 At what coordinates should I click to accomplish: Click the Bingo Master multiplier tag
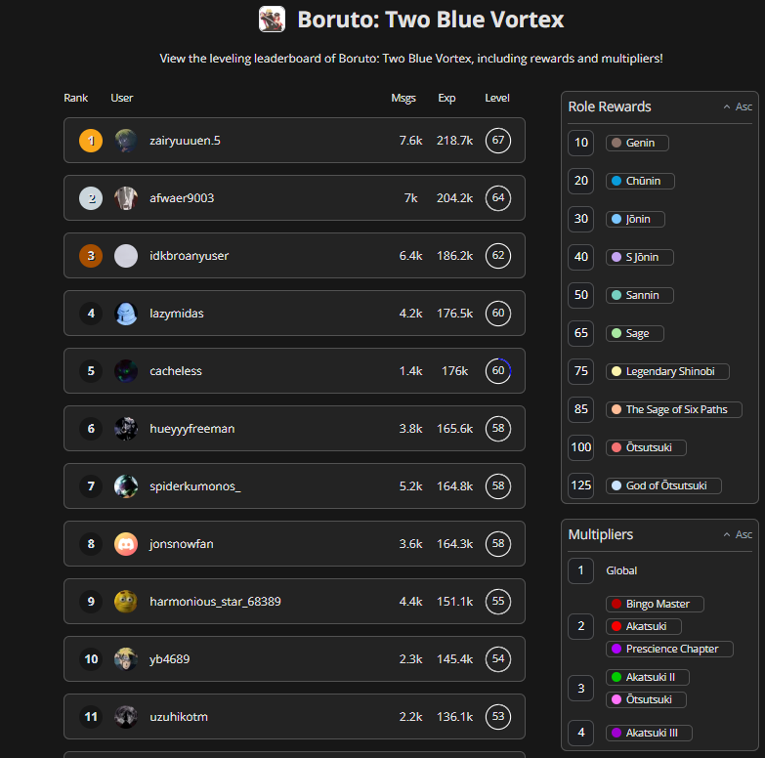tap(655, 604)
